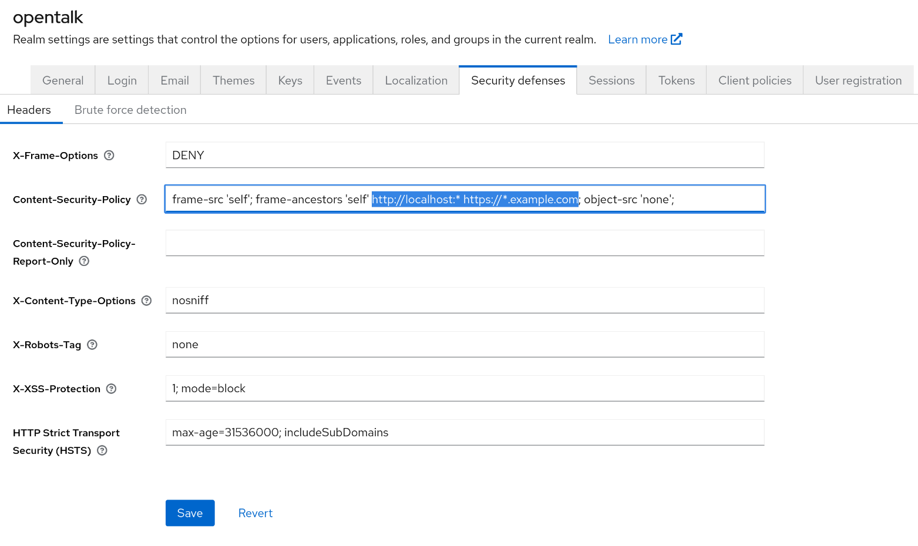This screenshot has height=546, width=918.
Task: Go to the Tokens tab
Action: [x=676, y=80]
